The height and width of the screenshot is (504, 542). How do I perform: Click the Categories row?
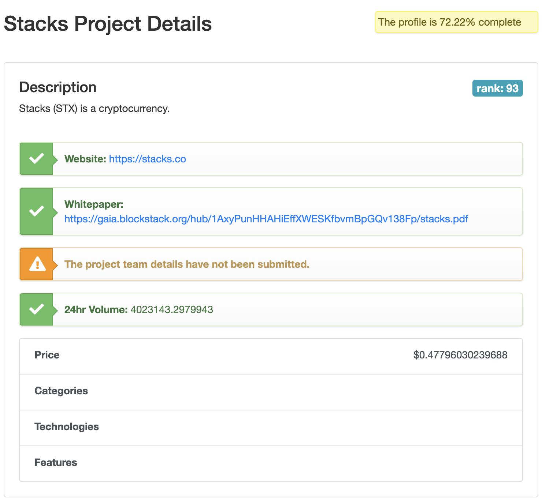click(x=271, y=392)
